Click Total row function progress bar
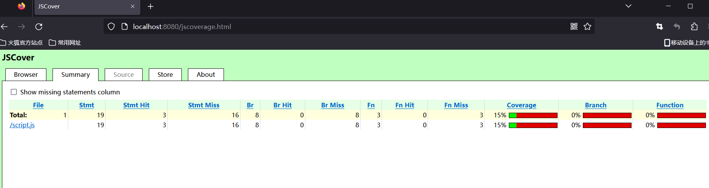 [681, 115]
